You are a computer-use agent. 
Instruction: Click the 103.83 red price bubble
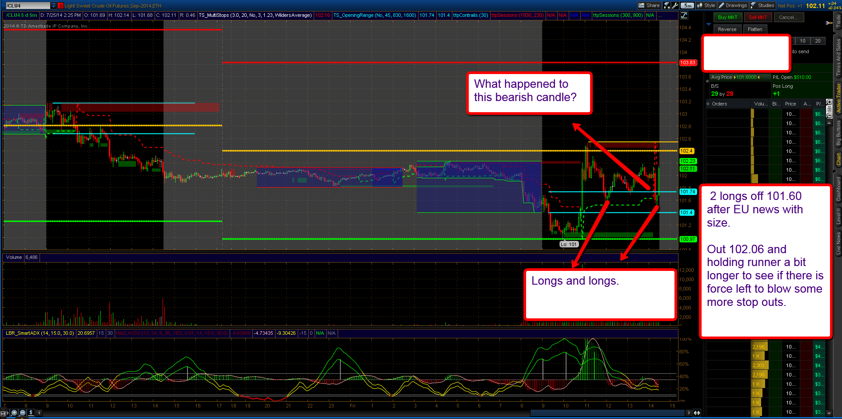pos(687,63)
